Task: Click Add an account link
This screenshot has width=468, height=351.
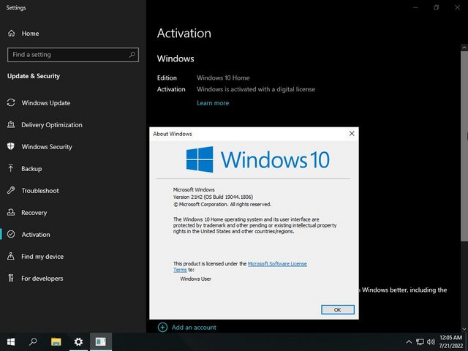Action: [194, 327]
